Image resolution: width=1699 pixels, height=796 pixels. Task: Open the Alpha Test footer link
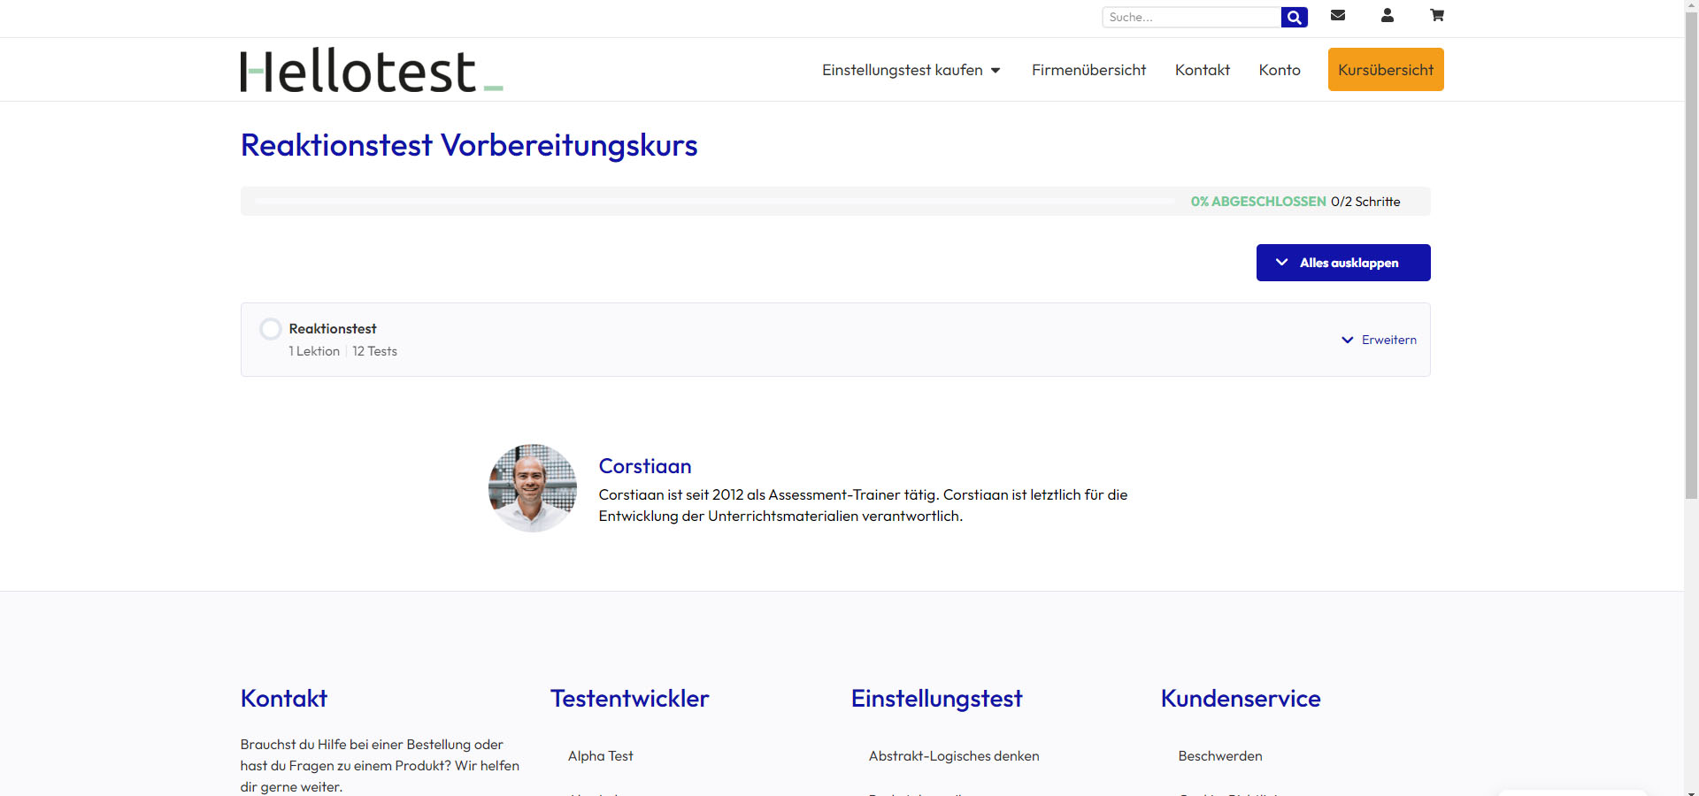click(601, 756)
